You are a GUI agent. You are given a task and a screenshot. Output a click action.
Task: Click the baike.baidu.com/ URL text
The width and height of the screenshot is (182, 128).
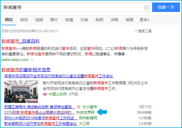15,60
